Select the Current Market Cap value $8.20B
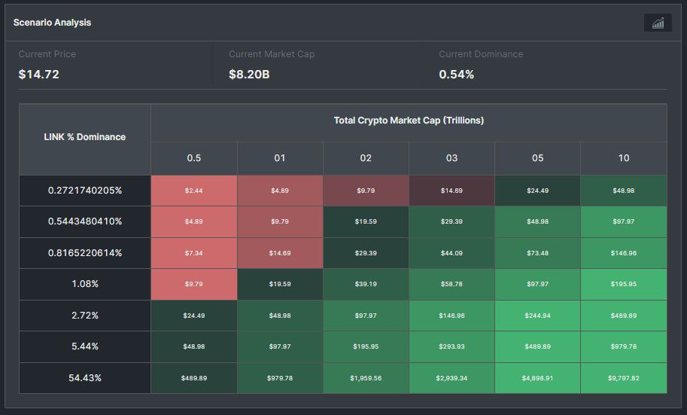 (x=249, y=74)
